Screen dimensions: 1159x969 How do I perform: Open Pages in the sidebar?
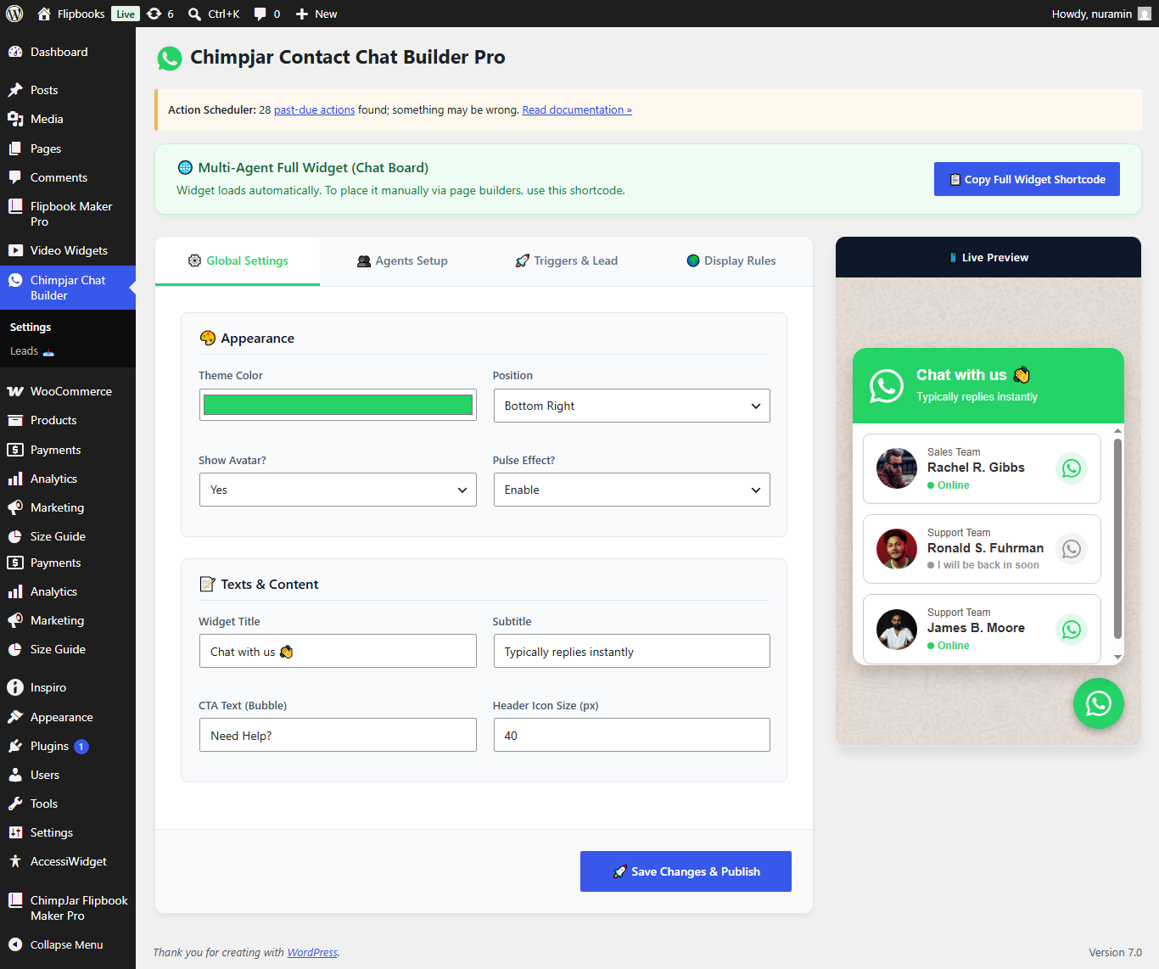pyautogui.click(x=68, y=148)
